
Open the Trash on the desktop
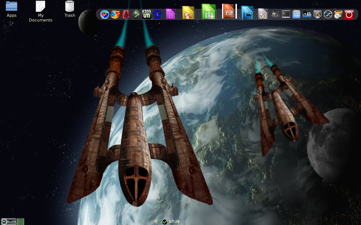(x=70, y=9)
